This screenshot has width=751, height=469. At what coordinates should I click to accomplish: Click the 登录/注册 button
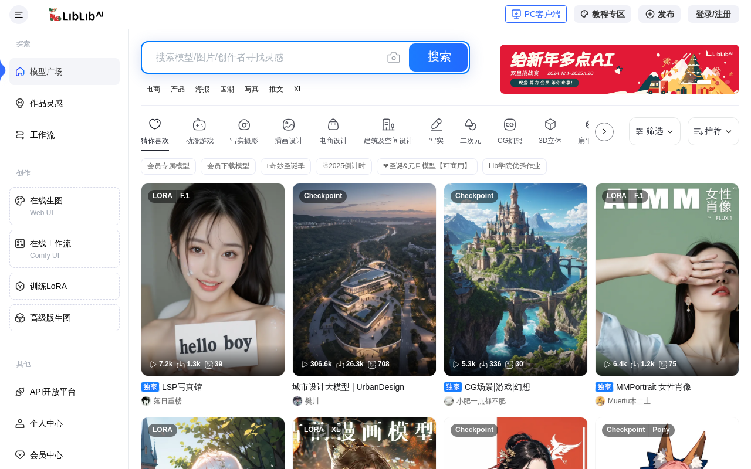click(713, 15)
